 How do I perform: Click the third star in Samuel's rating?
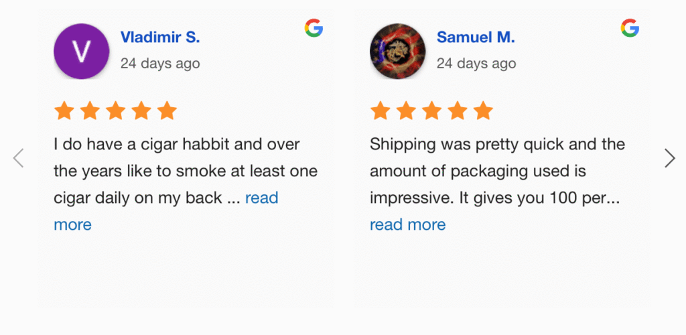point(431,111)
